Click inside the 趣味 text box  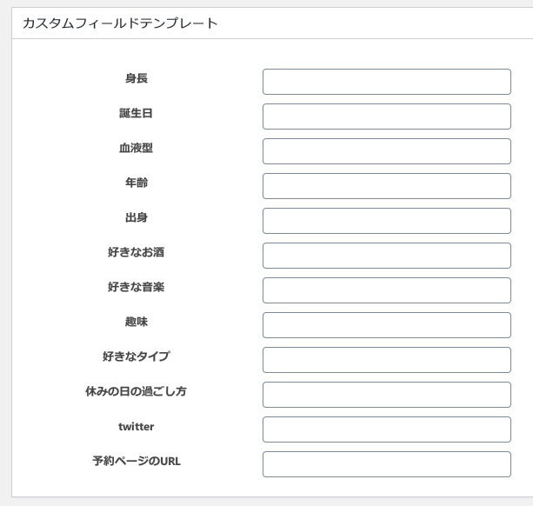tap(386, 325)
